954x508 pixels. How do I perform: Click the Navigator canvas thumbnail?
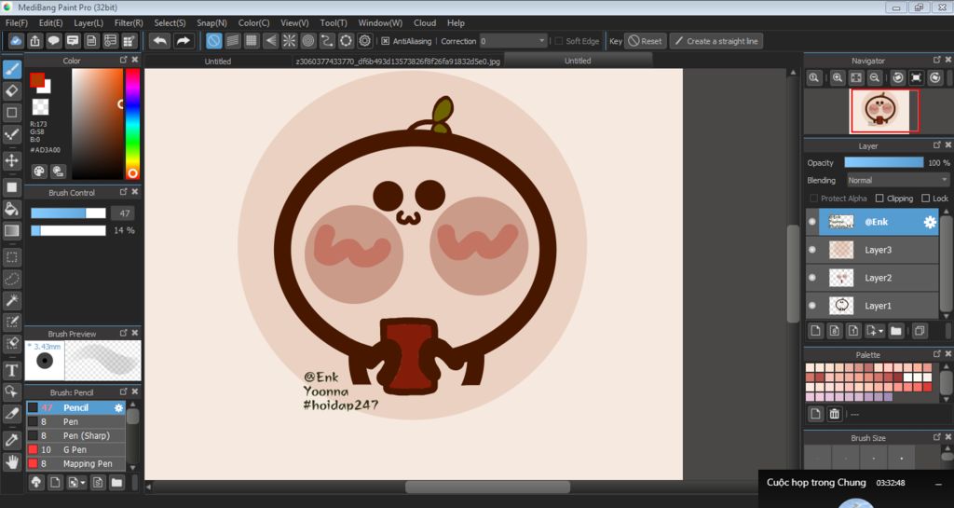pyautogui.click(x=879, y=111)
